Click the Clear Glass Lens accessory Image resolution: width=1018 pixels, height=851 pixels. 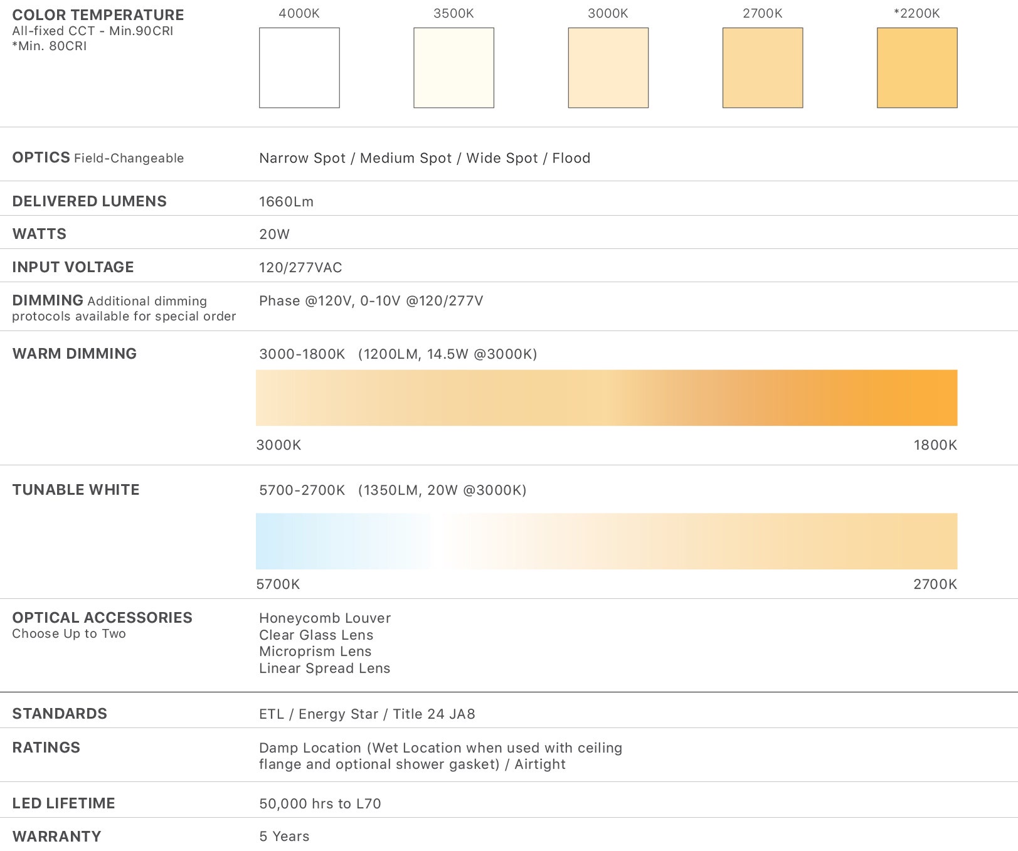click(x=316, y=635)
